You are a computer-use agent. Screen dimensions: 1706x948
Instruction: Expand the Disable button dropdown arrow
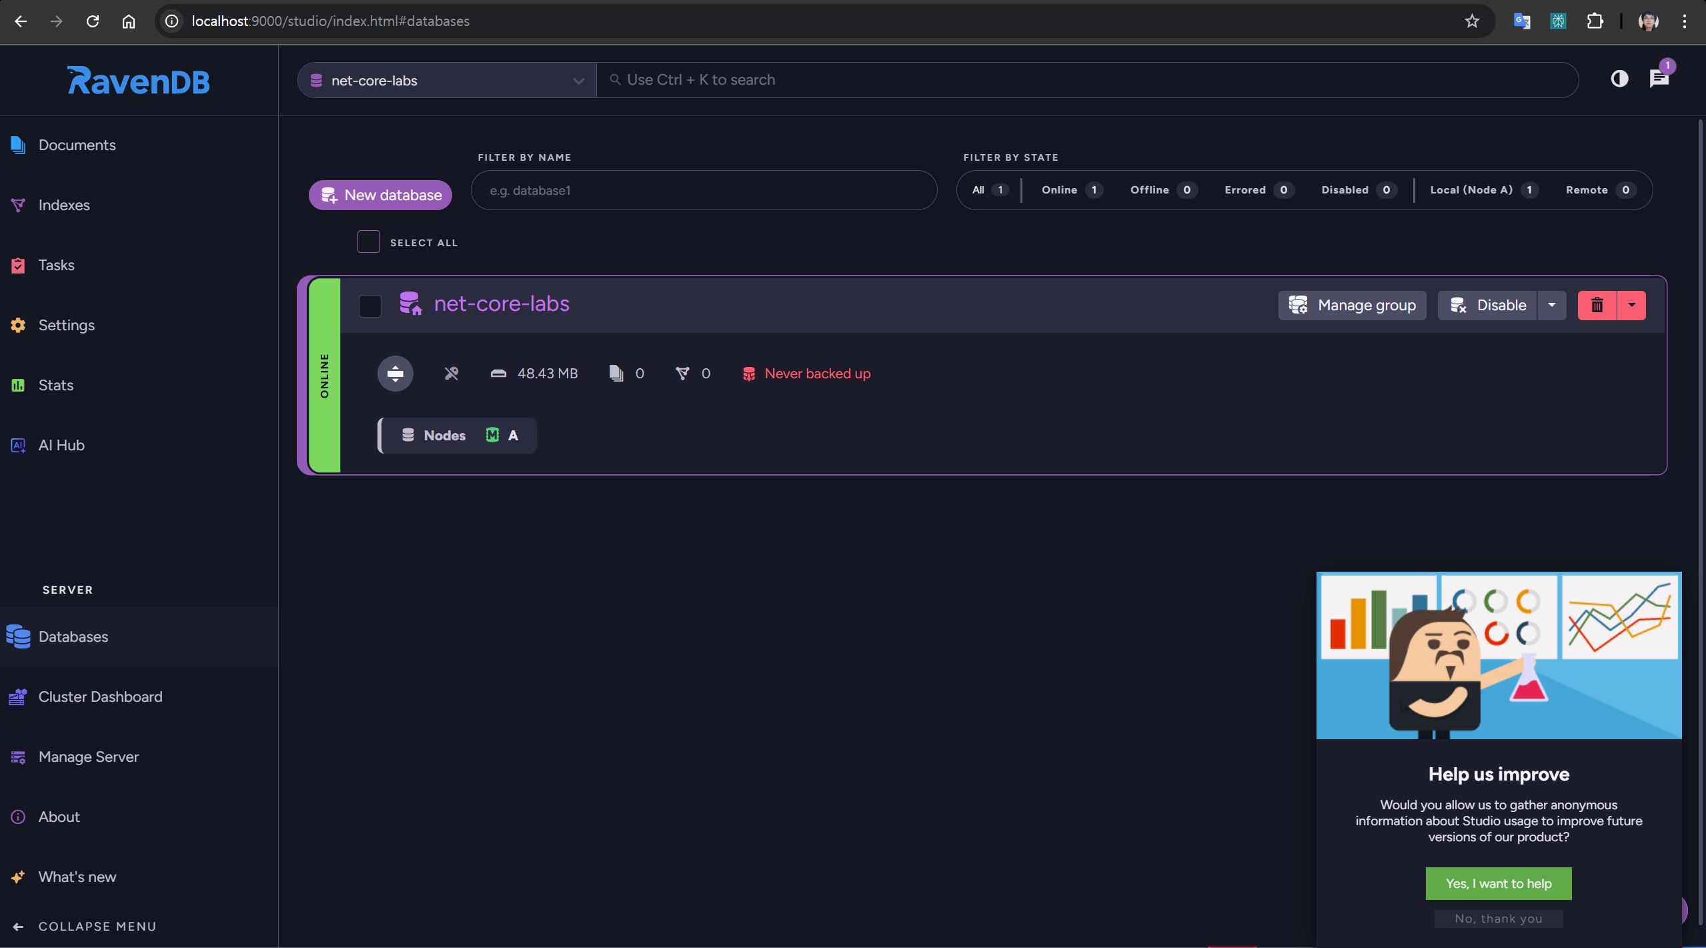(x=1552, y=306)
